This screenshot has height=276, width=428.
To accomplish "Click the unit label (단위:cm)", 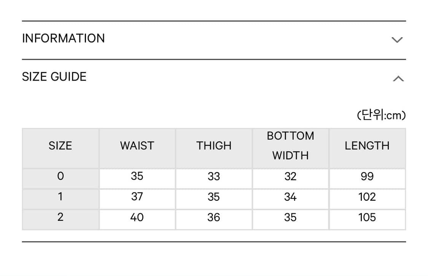I will [x=381, y=115].
